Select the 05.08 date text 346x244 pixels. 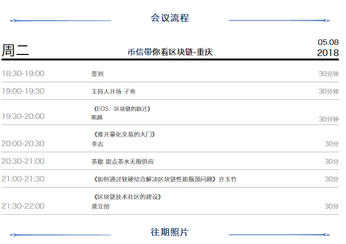click(x=328, y=41)
